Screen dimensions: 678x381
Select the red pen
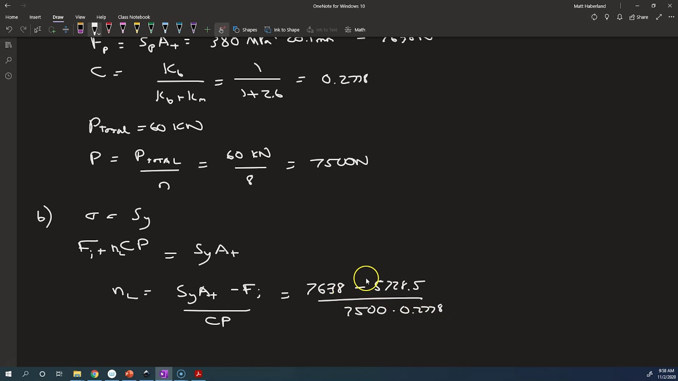click(109, 29)
